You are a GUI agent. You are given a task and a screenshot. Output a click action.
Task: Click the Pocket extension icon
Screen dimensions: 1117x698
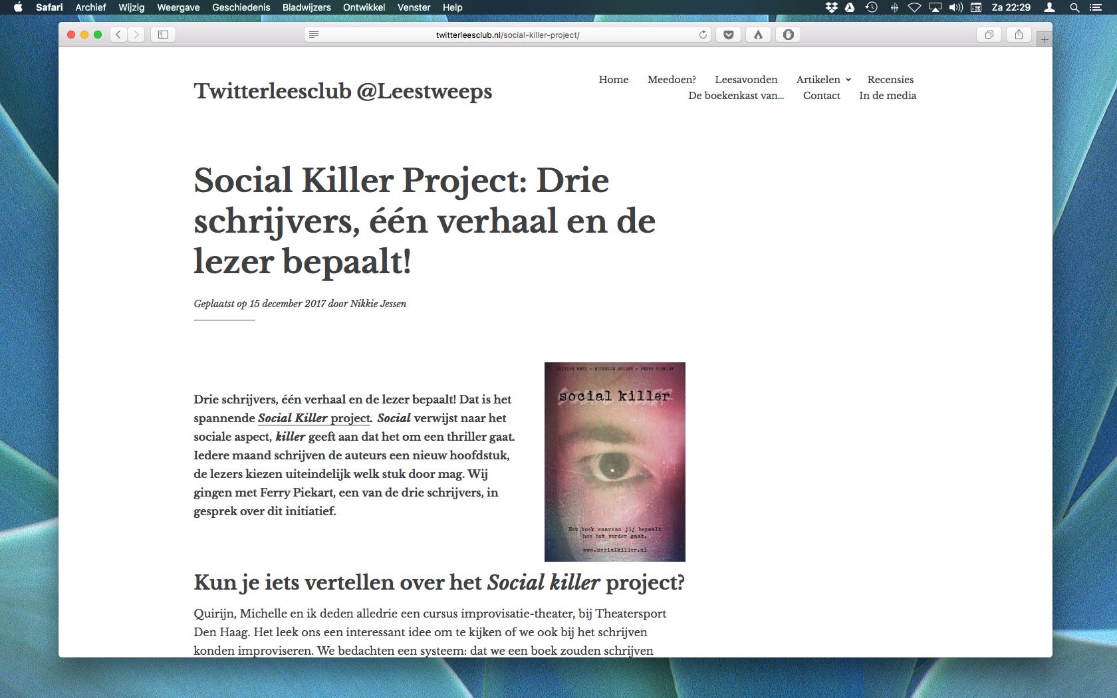[x=729, y=35]
